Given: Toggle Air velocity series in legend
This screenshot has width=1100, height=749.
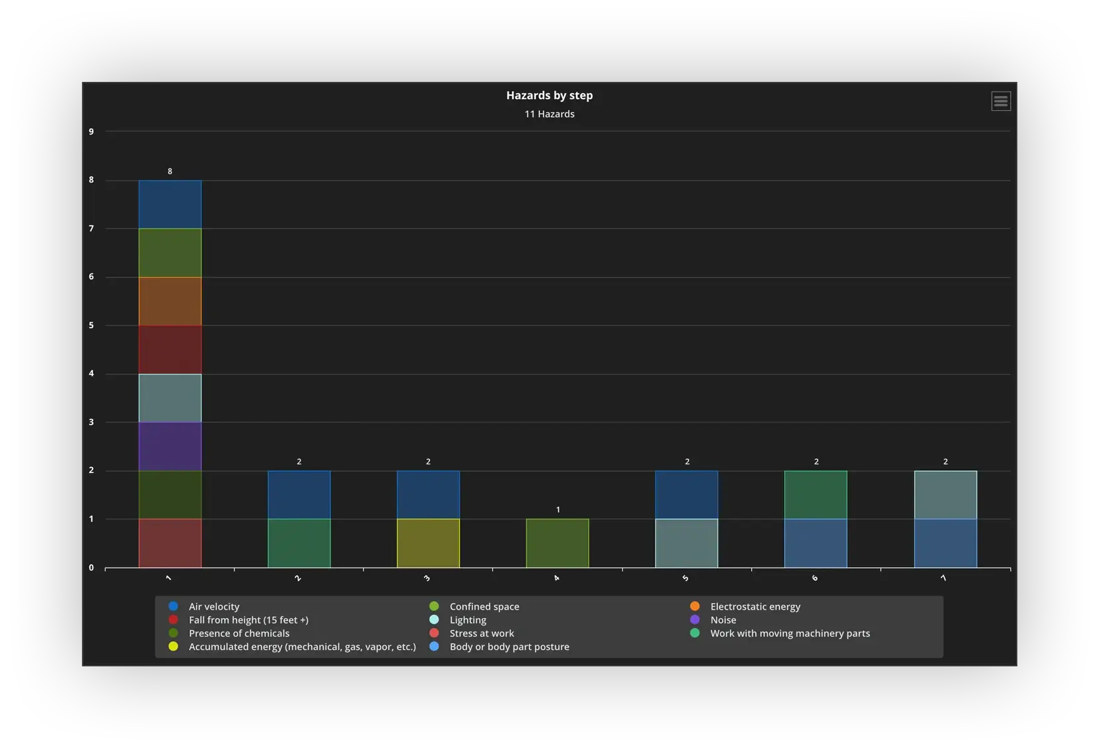Looking at the screenshot, I should tap(204, 606).
